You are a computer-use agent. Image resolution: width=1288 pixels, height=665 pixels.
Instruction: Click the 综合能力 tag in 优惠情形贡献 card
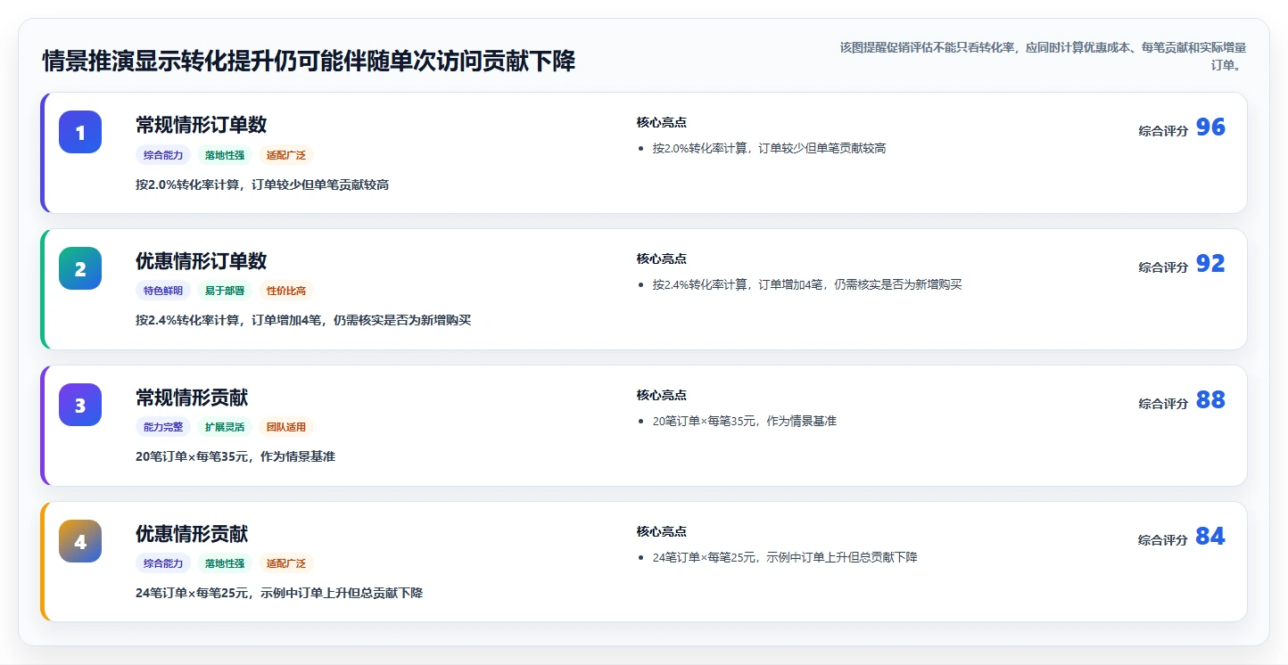pyautogui.click(x=163, y=563)
